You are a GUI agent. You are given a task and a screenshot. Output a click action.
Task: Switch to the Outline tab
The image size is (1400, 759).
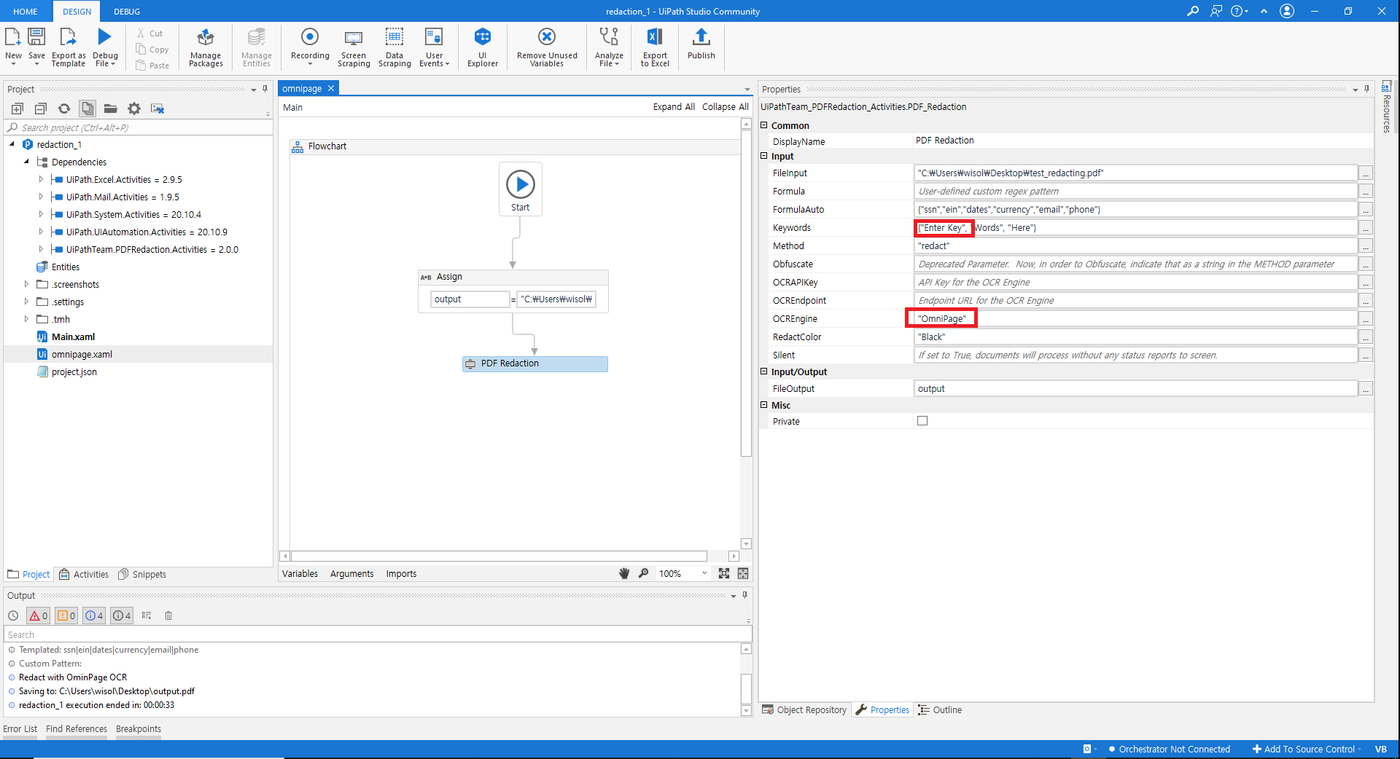[940, 709]
